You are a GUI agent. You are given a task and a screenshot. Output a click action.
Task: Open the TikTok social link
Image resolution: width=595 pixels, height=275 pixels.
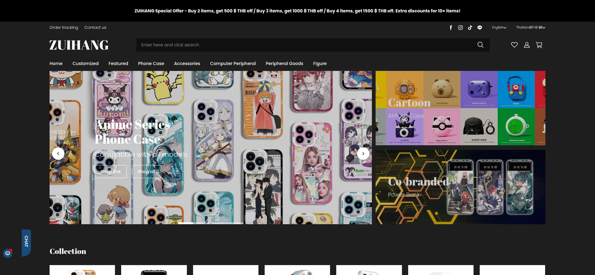(470, 28)
